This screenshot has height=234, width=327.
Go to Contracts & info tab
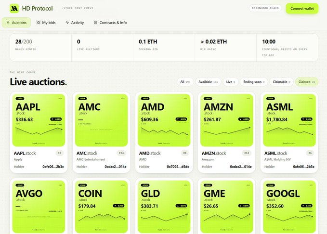110,23
